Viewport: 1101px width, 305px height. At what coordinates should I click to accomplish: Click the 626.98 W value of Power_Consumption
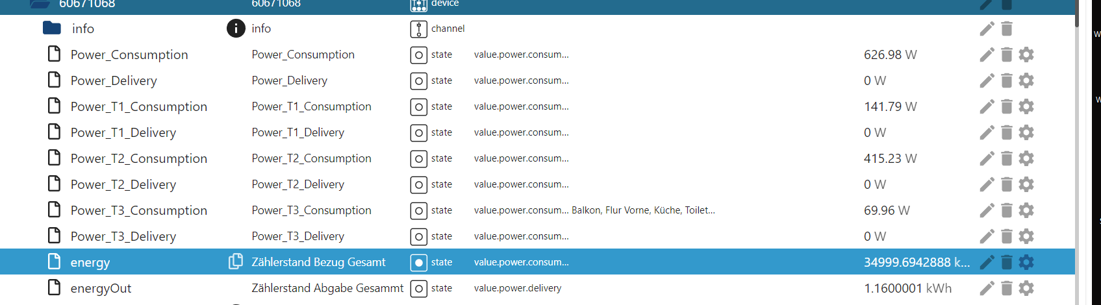point(890,55)
